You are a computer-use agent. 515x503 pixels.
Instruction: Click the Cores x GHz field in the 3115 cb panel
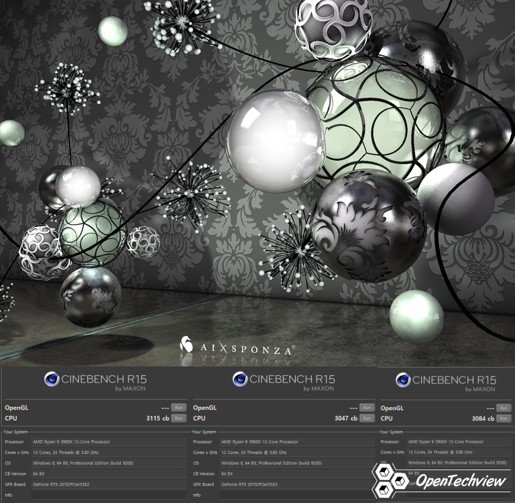point(109,452)
